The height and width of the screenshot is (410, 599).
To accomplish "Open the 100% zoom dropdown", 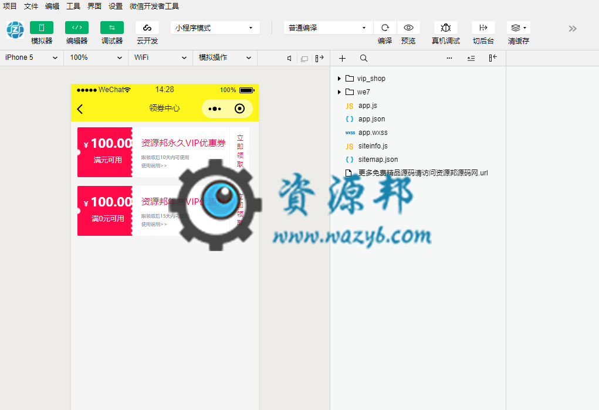I will pos(96,57).
